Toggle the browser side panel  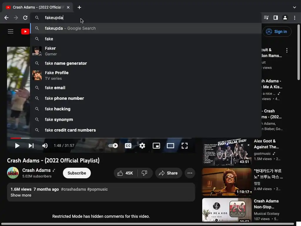(x=276, y=18)
